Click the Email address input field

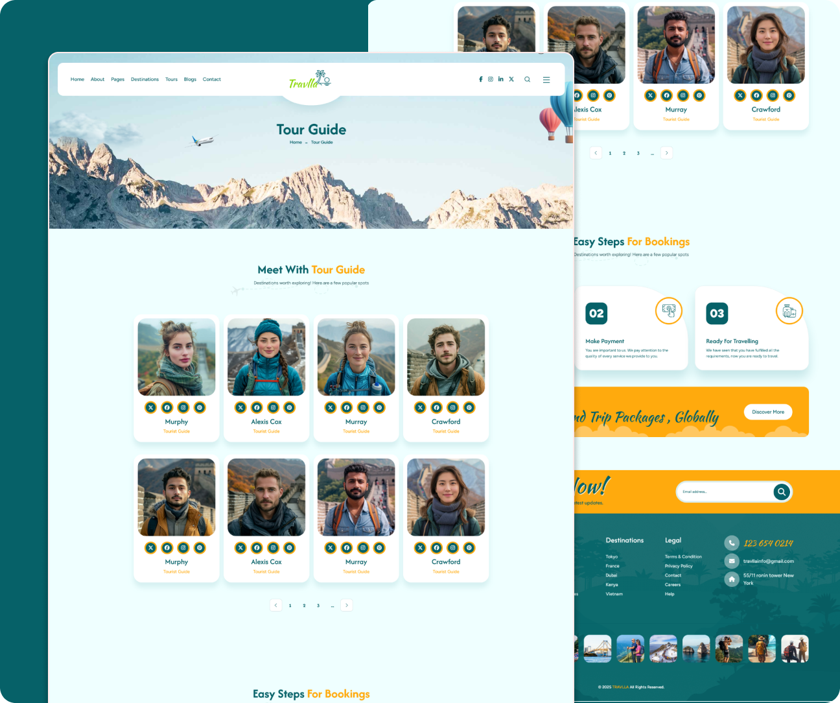click(x=723, y=492)
